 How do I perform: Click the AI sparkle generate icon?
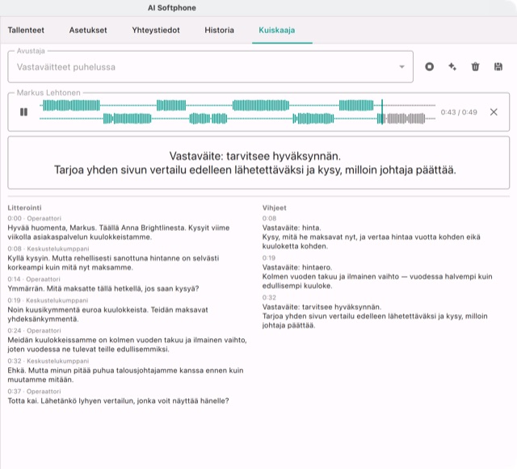[x=452, y=67]
